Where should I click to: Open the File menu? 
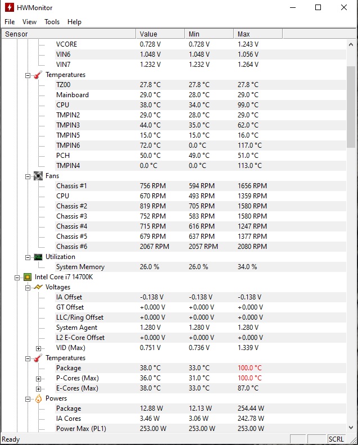(10, 22)
